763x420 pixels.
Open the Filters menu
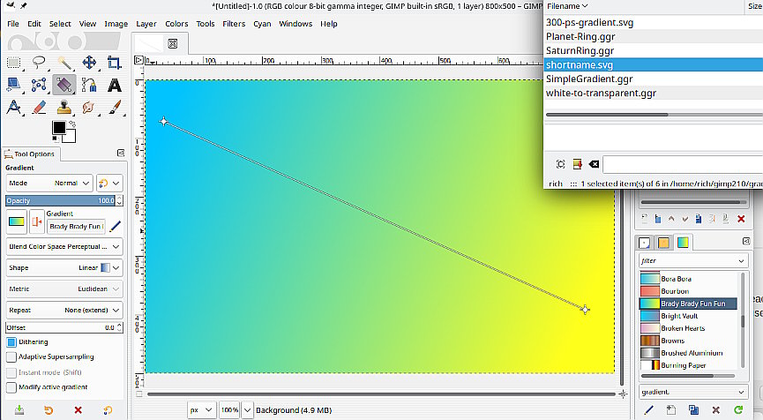(234, 23)
